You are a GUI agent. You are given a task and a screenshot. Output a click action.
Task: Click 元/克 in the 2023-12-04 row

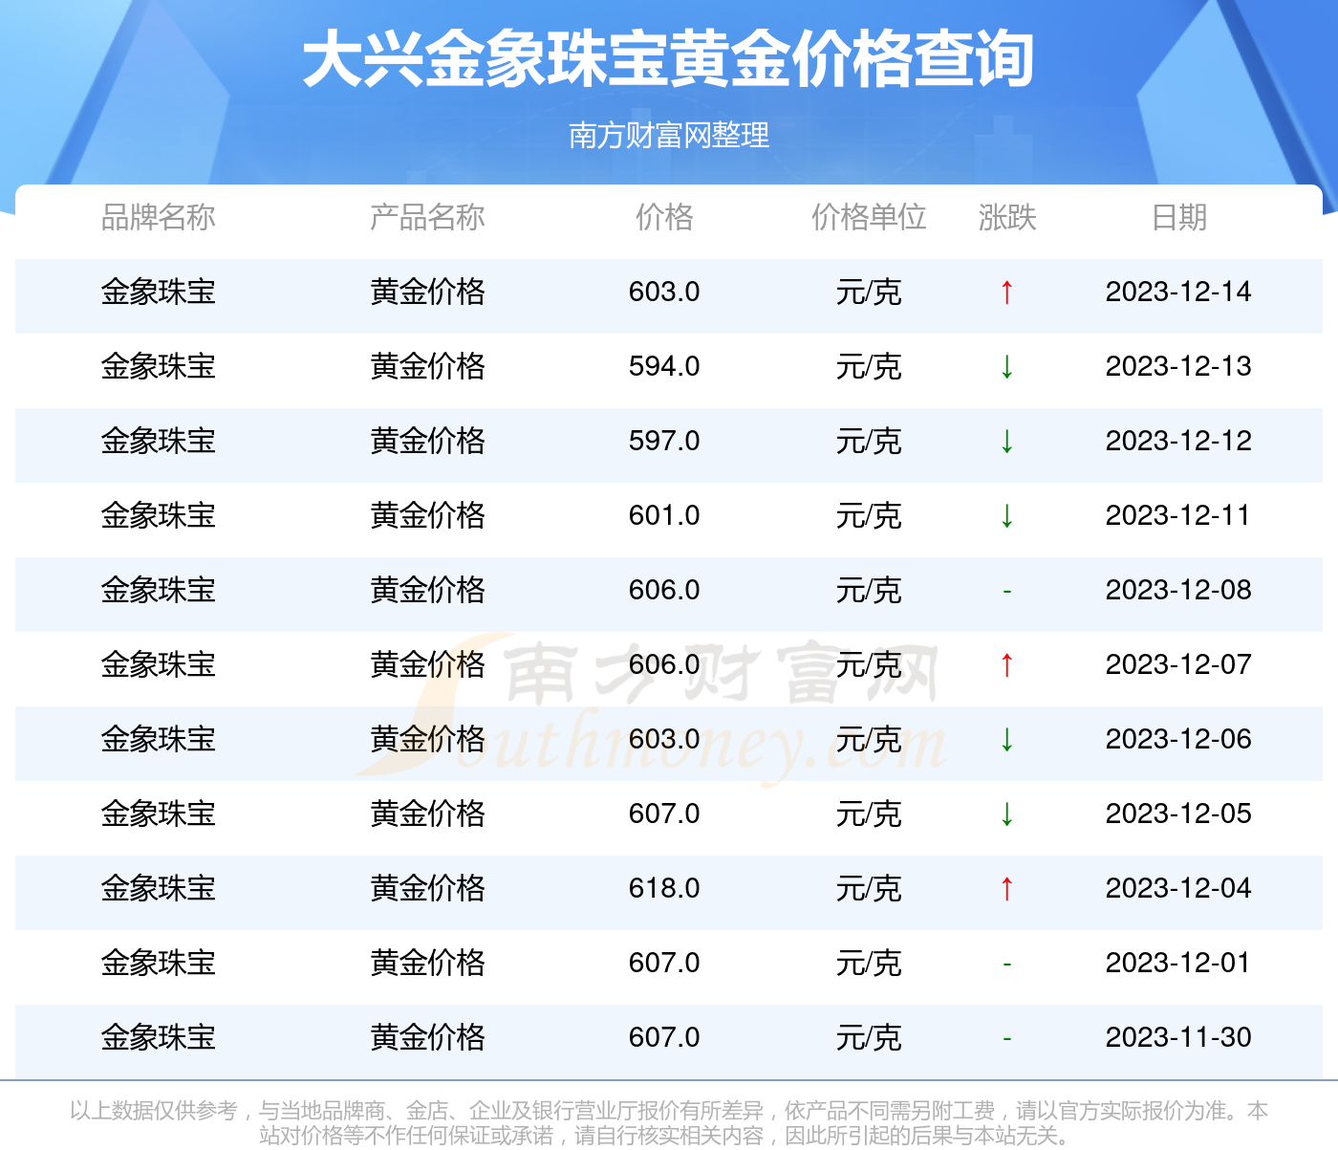click(x=869, y=888)
